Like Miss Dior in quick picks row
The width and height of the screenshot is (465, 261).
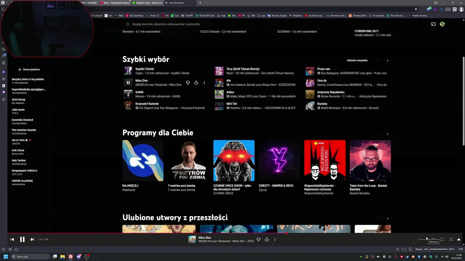(x=196, y=83)
